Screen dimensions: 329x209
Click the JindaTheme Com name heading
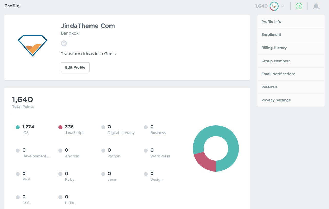(x=88, y=26)
